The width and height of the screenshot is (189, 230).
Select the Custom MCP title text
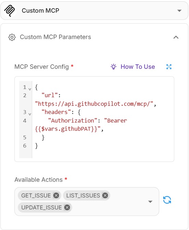(40, 11)
